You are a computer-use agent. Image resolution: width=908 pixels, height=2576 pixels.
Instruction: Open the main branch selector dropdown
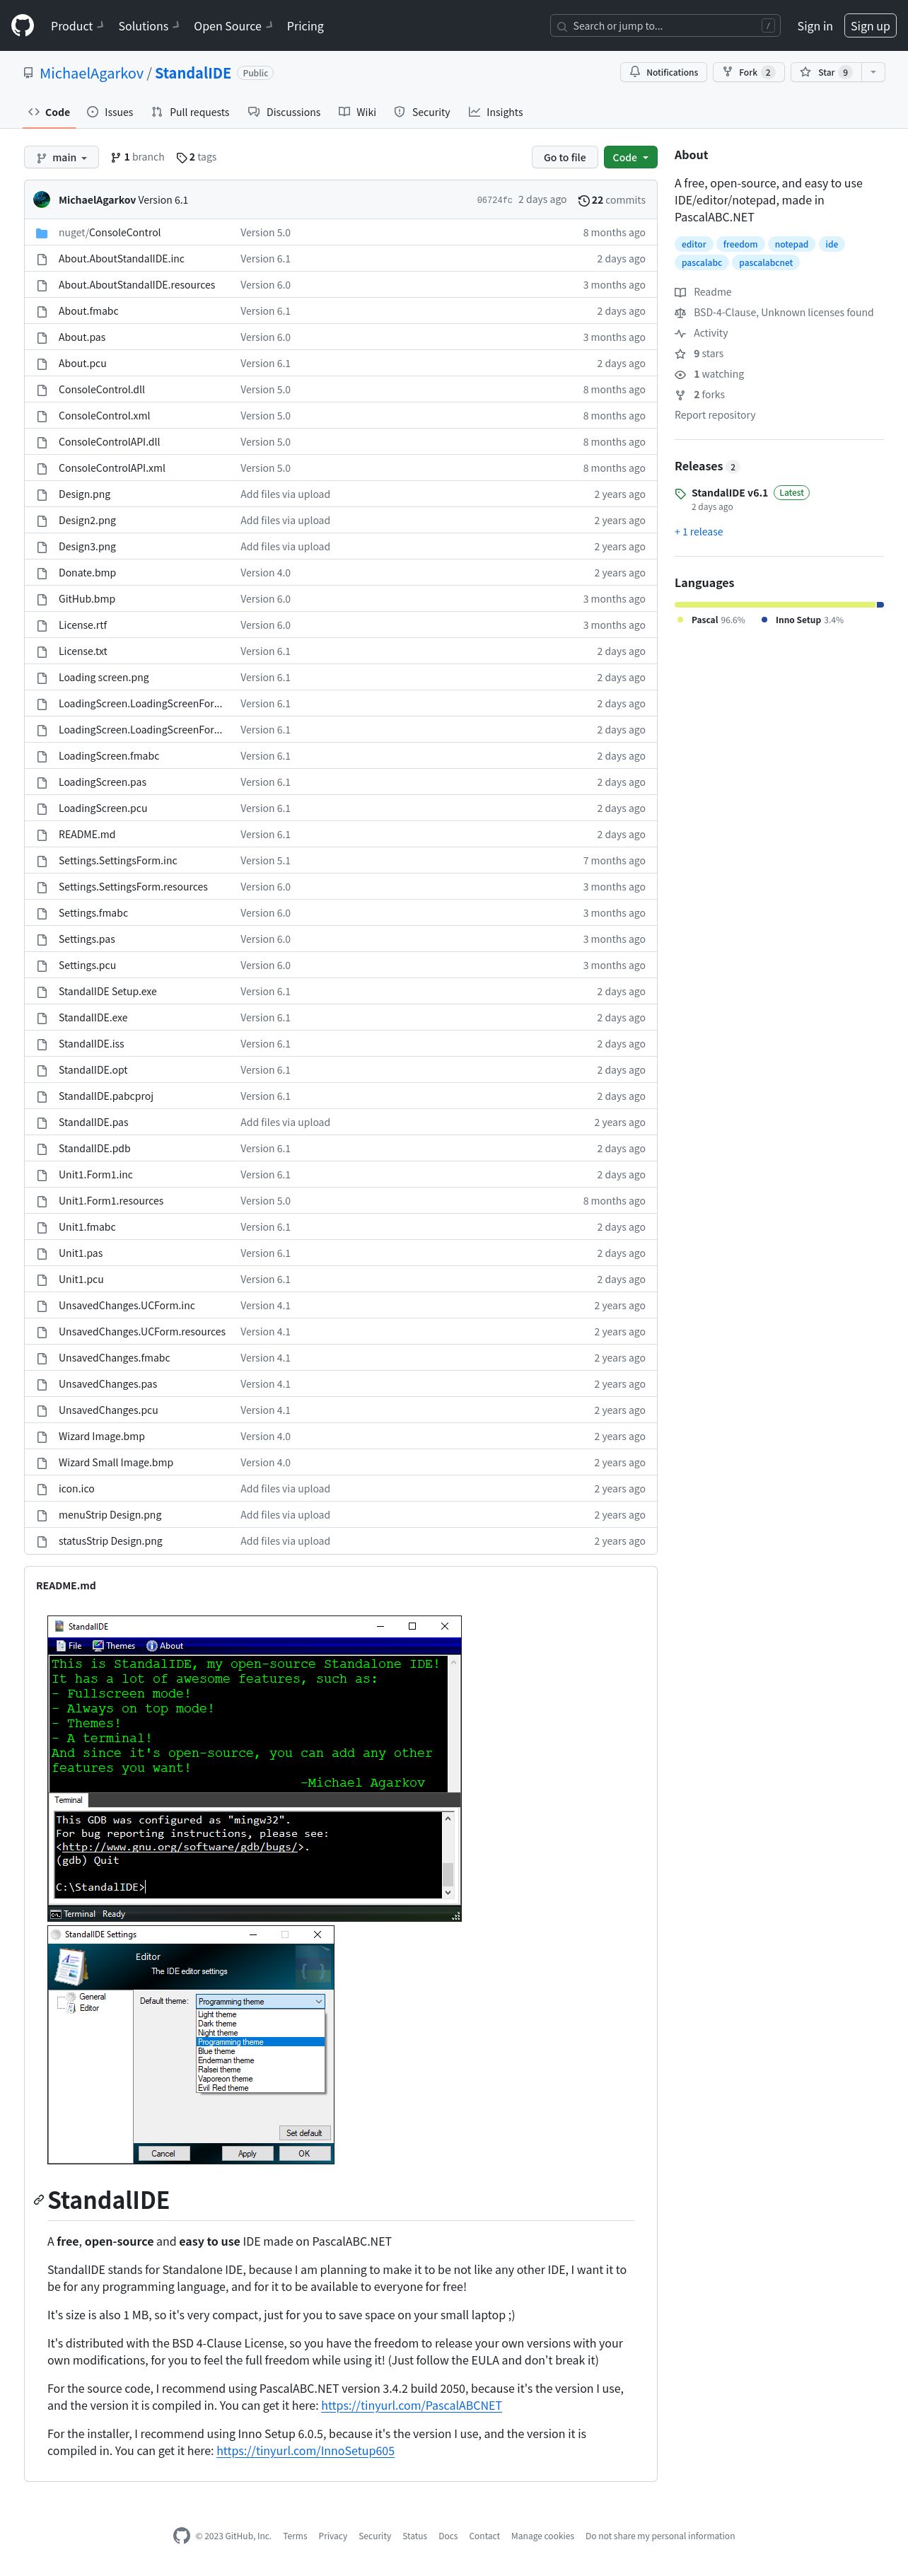coord(61,157)
